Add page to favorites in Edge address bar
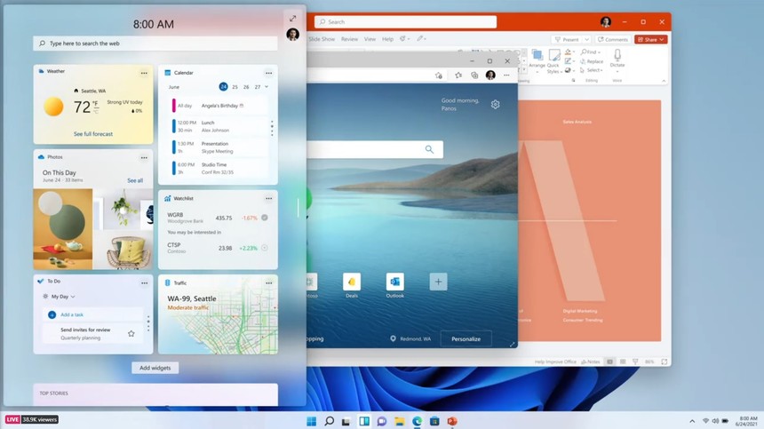Viewport: 764px width, 429px height. [439, 75]
